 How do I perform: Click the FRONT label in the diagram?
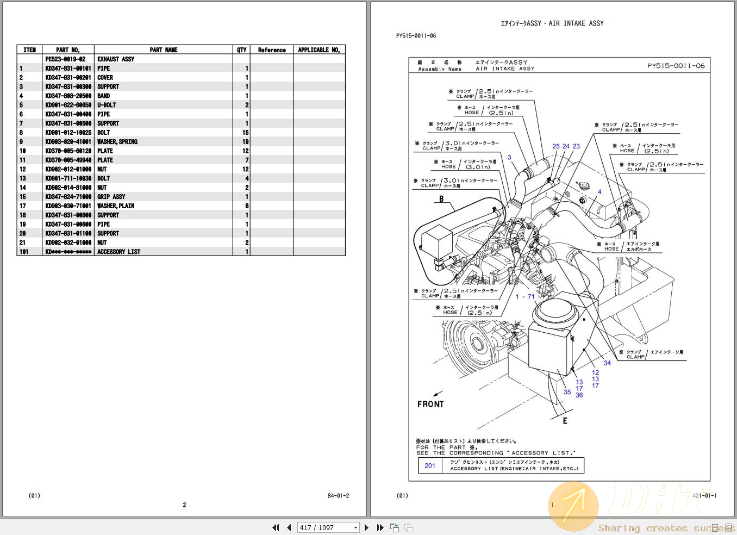(x=430, y=404)
